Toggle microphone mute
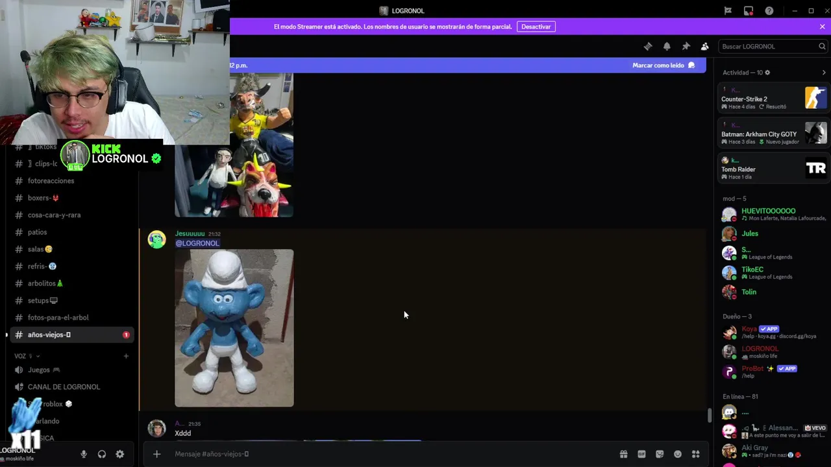This screenshot has width=831, height=467. (x=84, y=454)
